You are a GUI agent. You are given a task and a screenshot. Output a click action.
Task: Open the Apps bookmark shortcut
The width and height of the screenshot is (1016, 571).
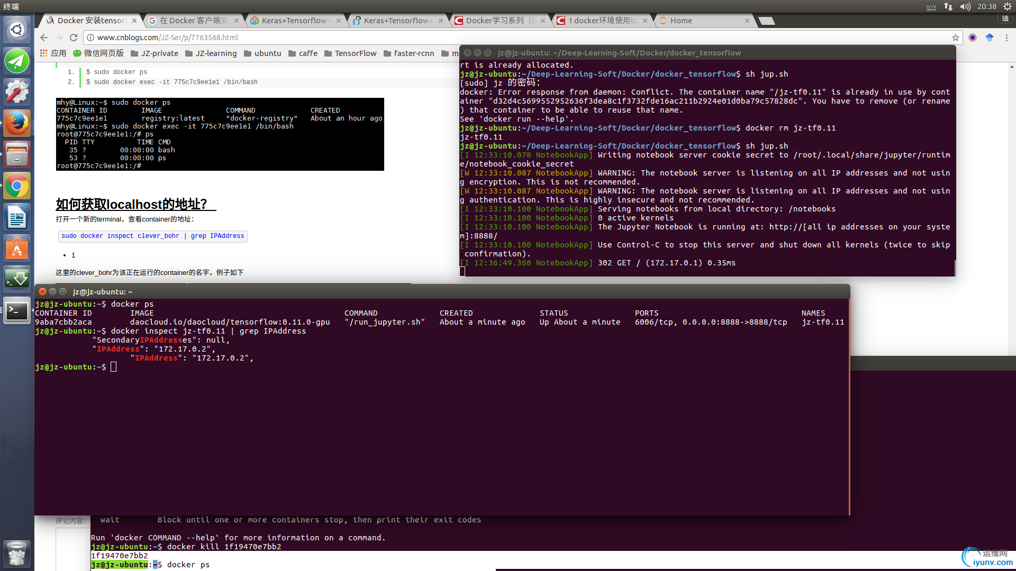(53, 53)
